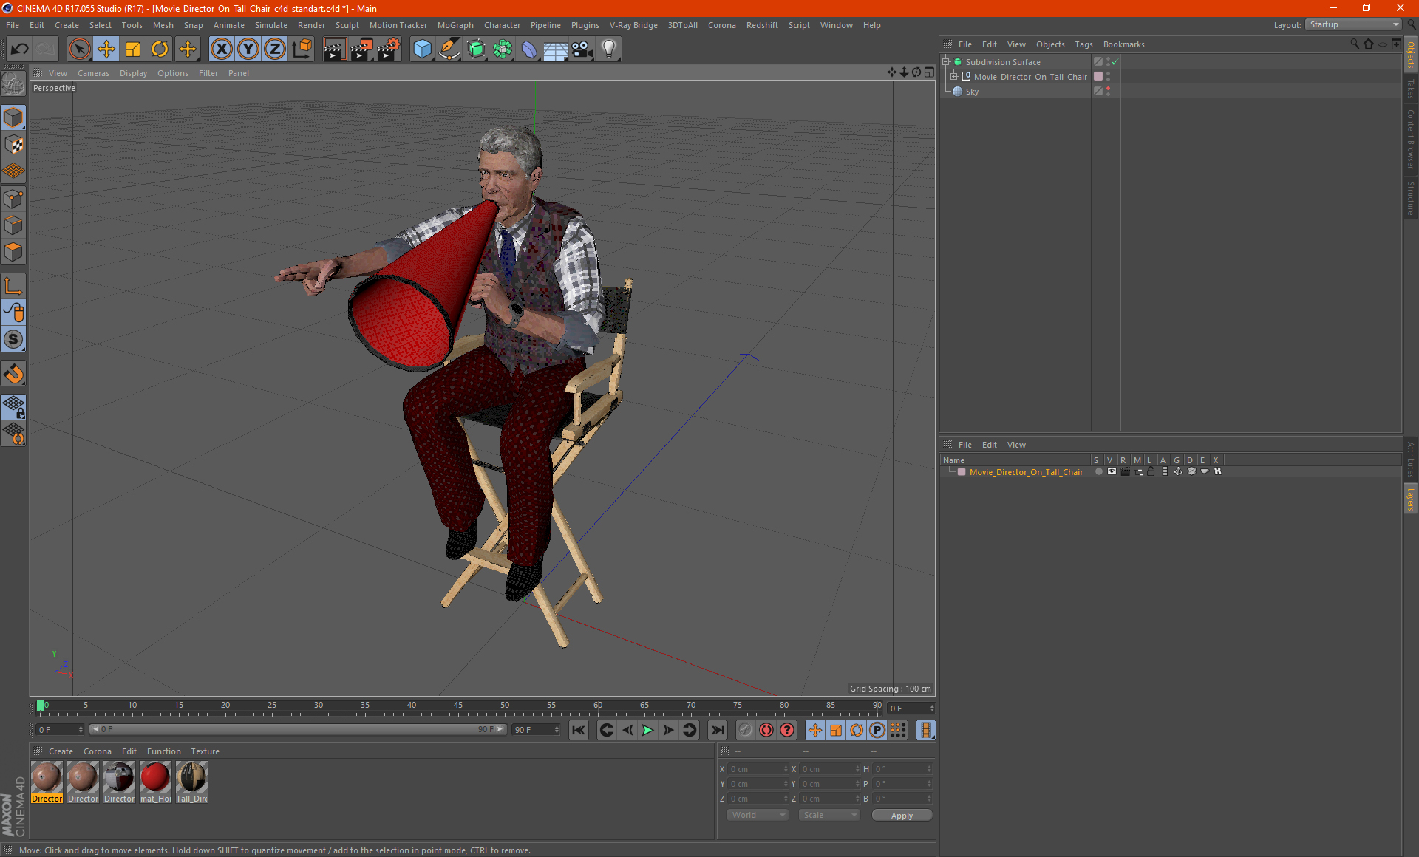Open the Simulate menu
1419x857 pixels.
270,25
